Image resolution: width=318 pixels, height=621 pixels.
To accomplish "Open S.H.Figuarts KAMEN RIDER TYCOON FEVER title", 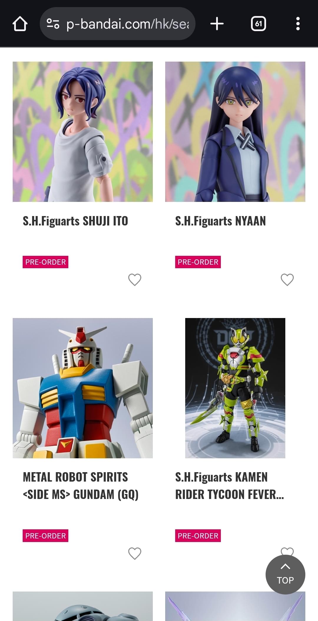I will [230, 486].
